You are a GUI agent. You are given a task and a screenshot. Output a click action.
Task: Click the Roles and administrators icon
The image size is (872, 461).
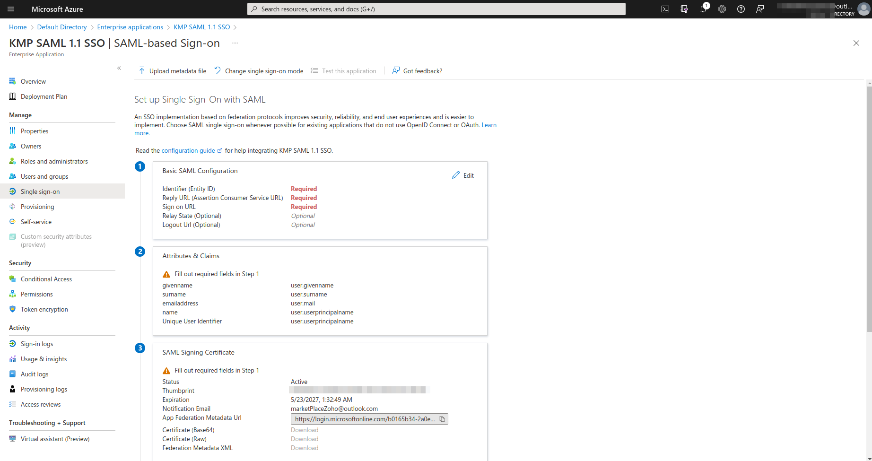(13, 161)
